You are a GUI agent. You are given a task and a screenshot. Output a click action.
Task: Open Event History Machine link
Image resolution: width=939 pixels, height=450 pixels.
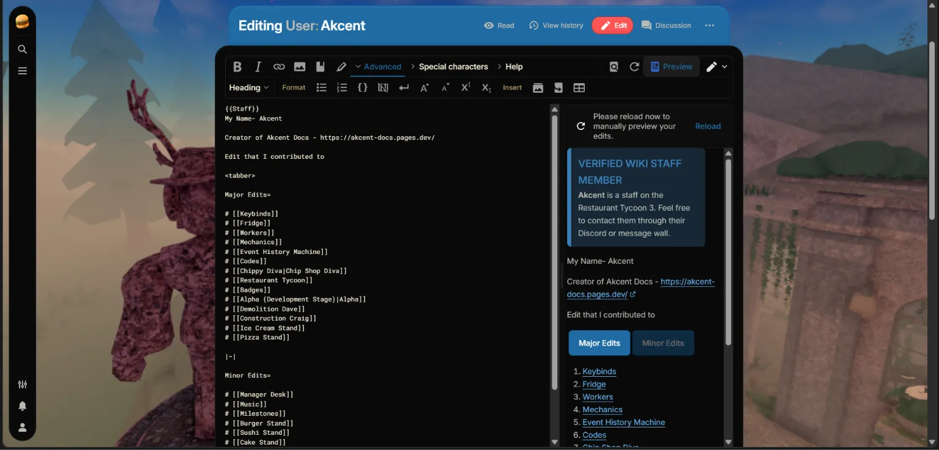623,423
